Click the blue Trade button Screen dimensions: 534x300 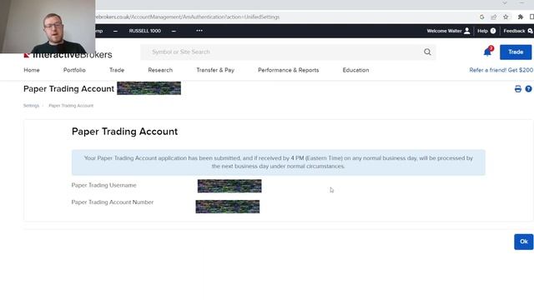point(516,52)
